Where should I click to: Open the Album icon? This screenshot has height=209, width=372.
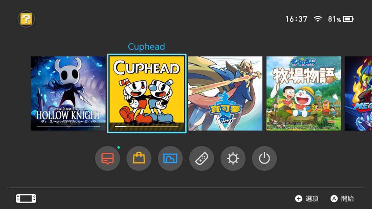click(x=170, y=158)
